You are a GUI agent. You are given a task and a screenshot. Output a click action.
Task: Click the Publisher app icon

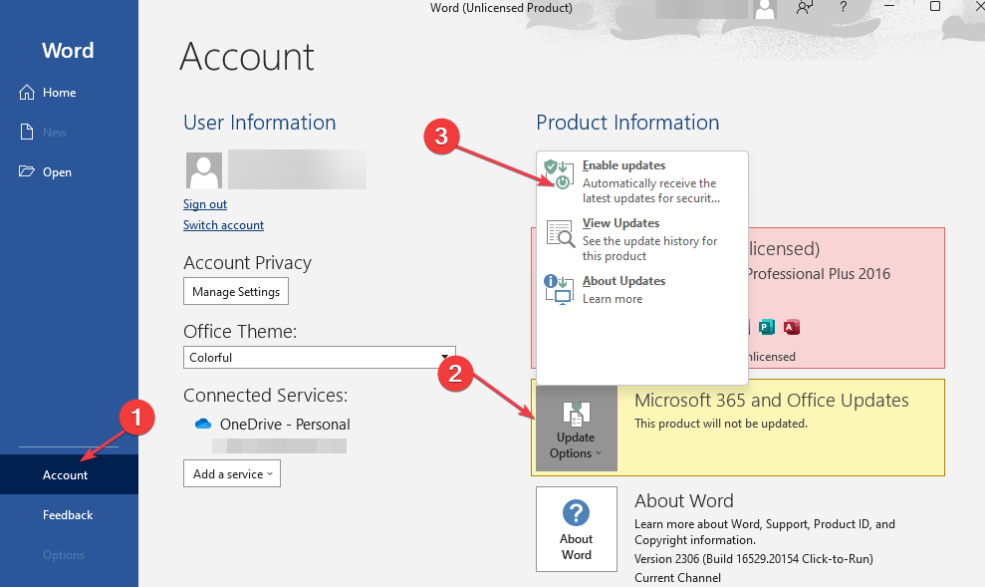tap(767, 327)
